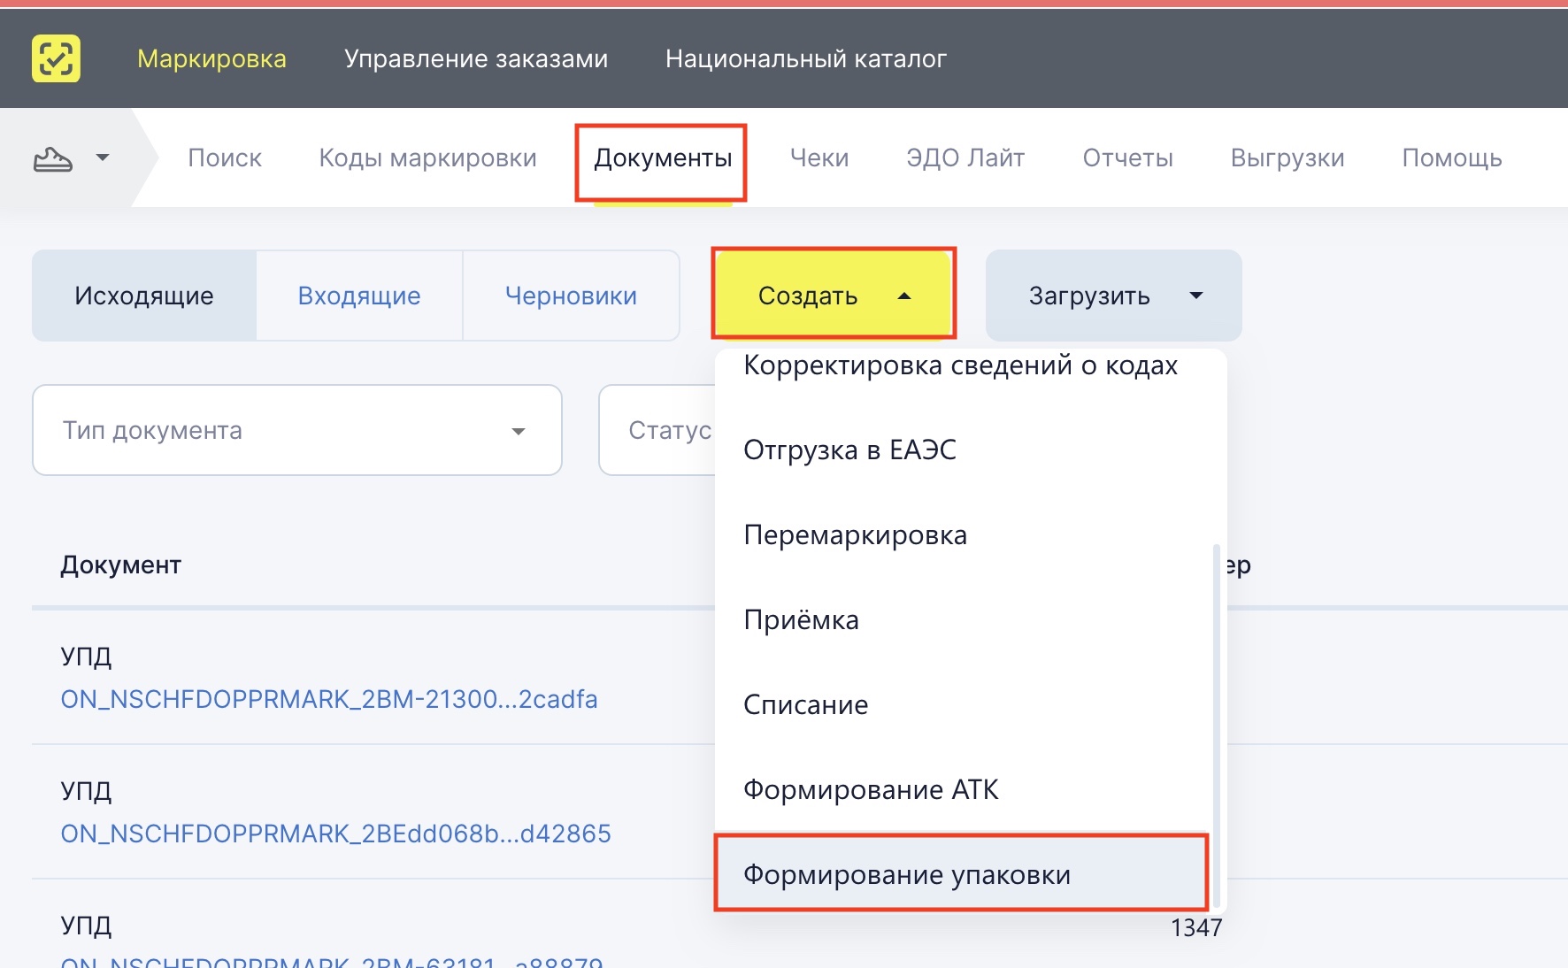Choose Приёмка menu entry

[x=961, y=619]
